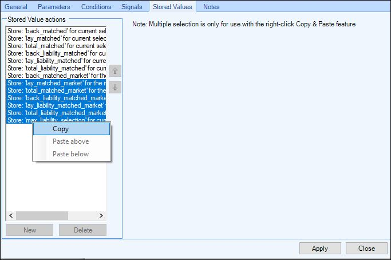Move selected stored value down with arrow
Screen dimensions: 391x260
[x=115, y=87]
